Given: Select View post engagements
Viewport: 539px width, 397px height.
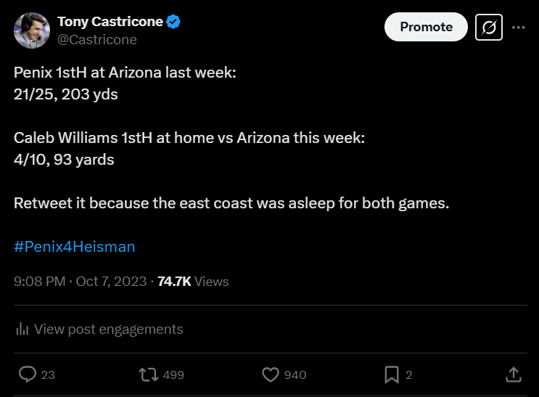Looking at the screenshot, I should coord(108,330).
